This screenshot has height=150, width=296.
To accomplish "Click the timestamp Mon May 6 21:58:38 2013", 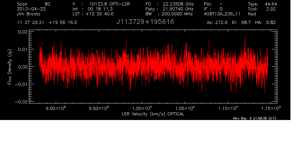I will (255, 118).
